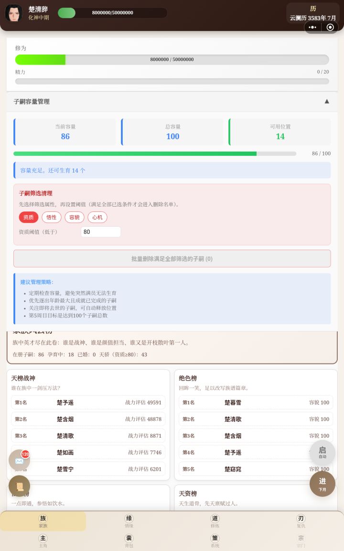The width and height of the screenshot is (344, 551).
Task: Click the 修为 cultivation progress bar
Action: click(172, 59)
